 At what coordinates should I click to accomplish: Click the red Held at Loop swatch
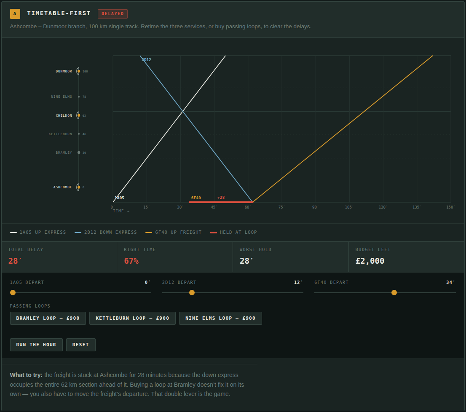tap(213, 232)
